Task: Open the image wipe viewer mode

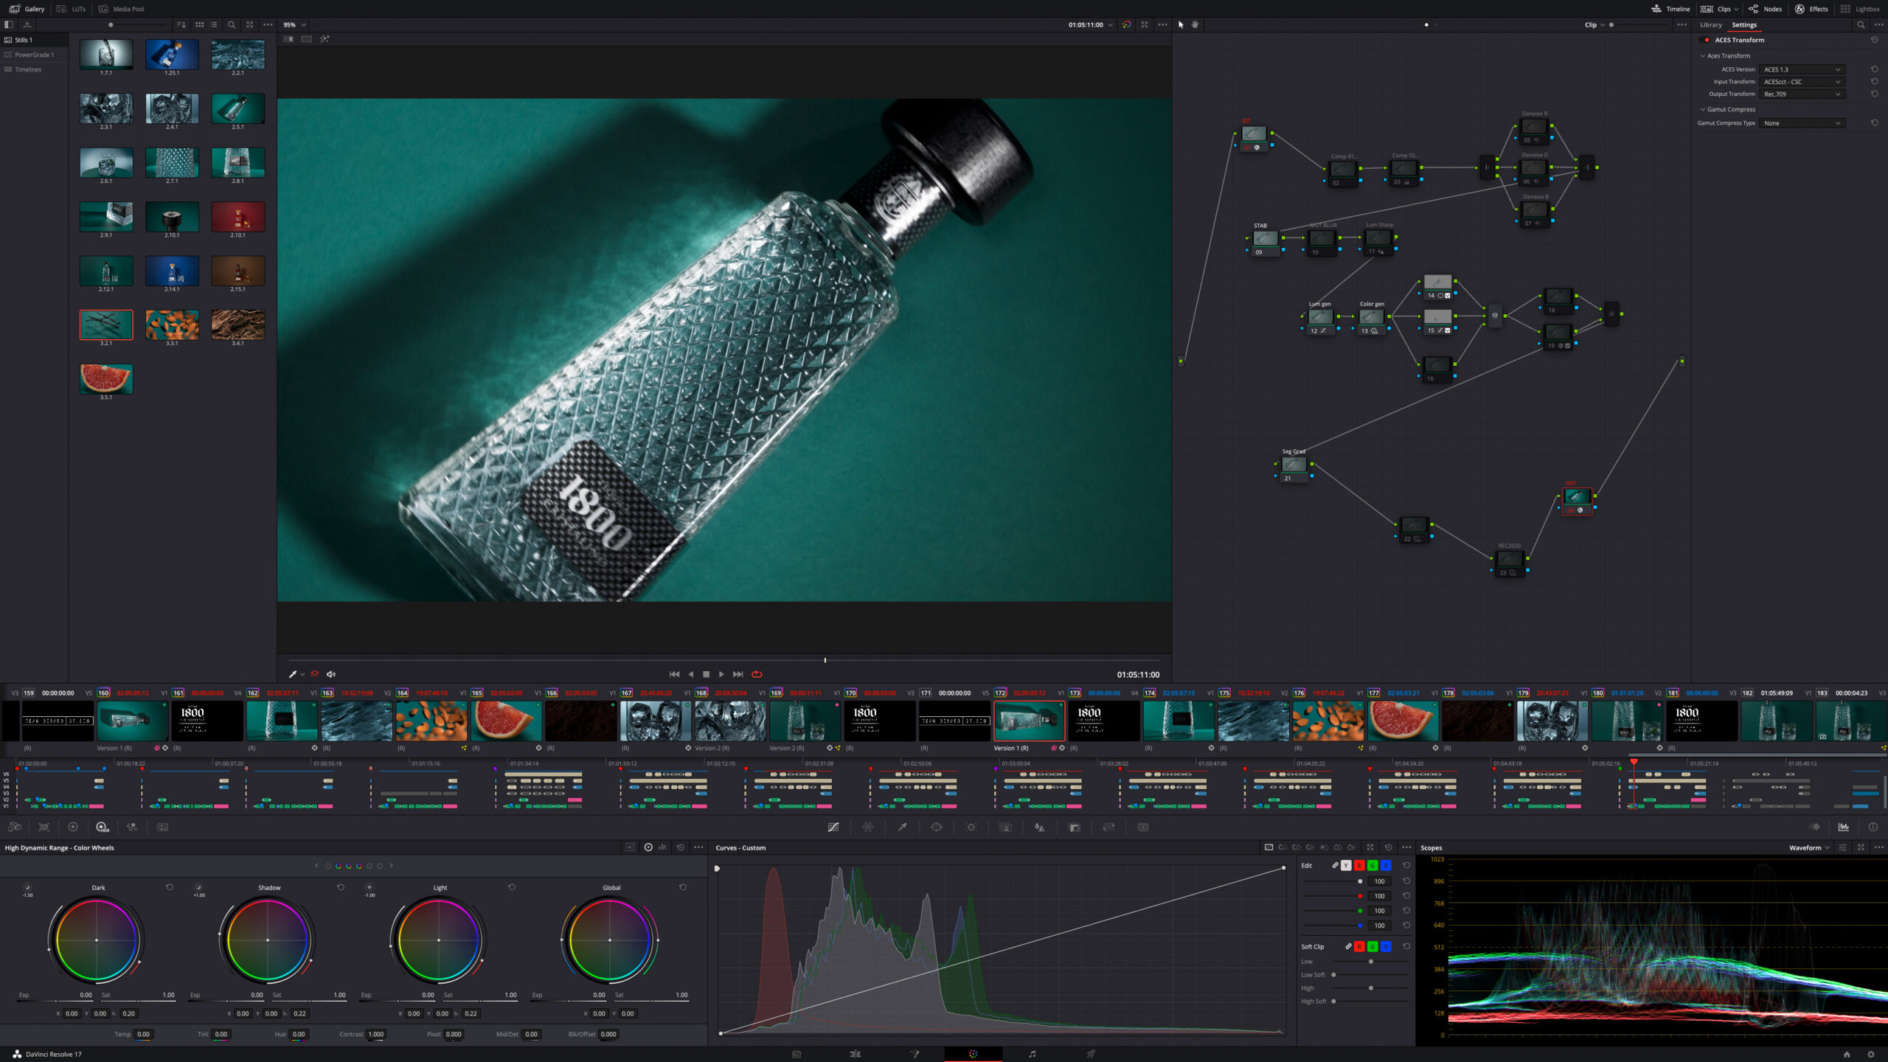Action: [x=288, y=39]
